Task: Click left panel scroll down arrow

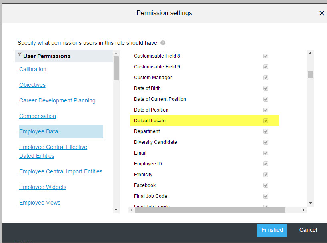Action: pyautogui.click(x=116, y=210)
